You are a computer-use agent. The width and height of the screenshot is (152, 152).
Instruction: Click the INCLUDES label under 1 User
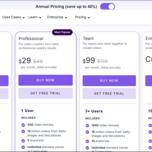click(28, 118)
